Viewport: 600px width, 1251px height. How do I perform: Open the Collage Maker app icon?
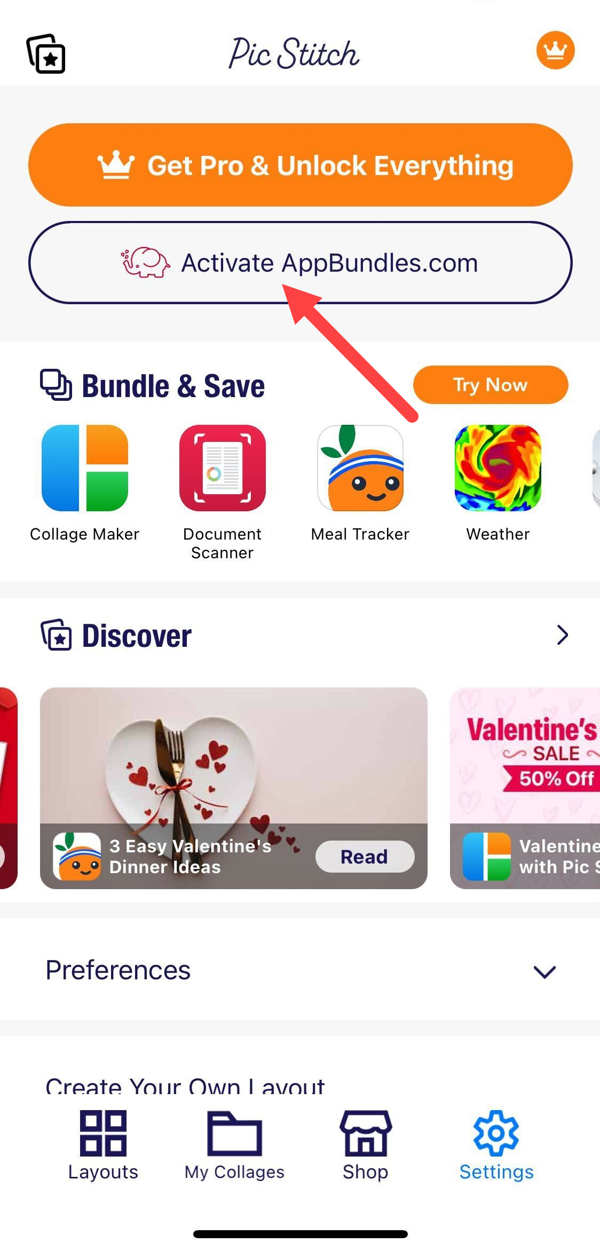85,468
